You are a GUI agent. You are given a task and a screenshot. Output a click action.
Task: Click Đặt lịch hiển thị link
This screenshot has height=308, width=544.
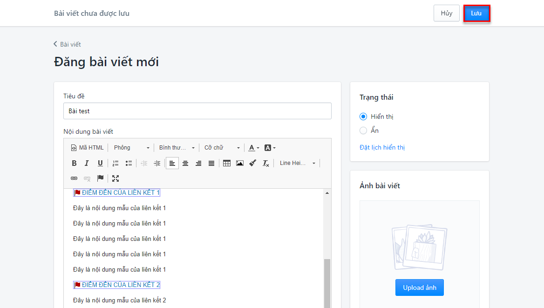[382, 147]
